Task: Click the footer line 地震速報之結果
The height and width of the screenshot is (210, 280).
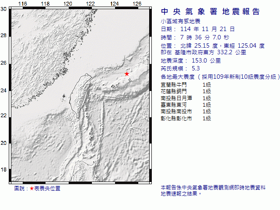Action: [x=181, y=193]
